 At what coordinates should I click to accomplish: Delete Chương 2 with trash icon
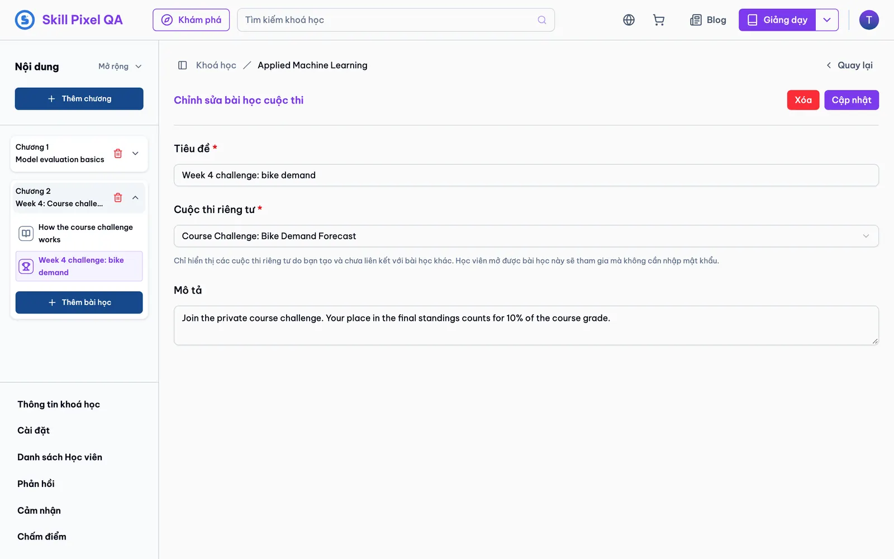(x=118, y=197)
